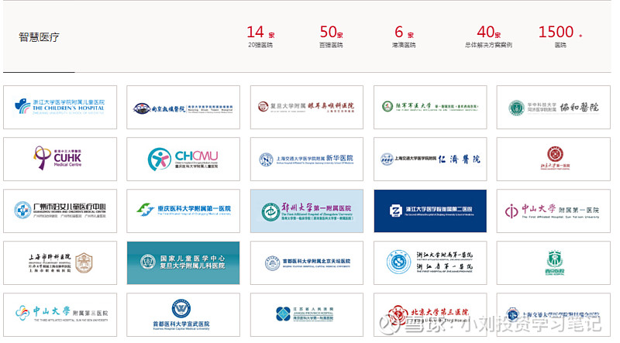Open the 华中科技大学协和医院 logo card
620x343 pixels.
click(553, 107)
